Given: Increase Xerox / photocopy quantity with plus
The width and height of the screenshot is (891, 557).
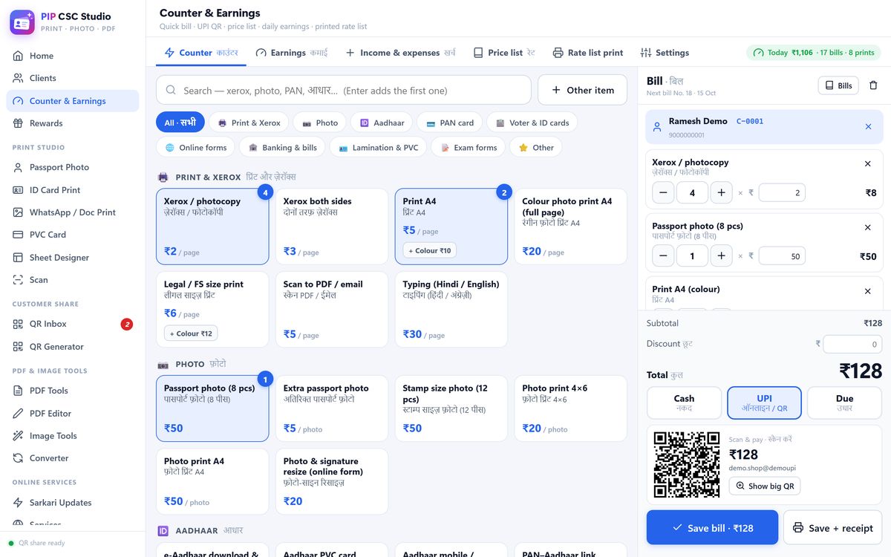Looking at the screenshot, I should coord(721,193).
